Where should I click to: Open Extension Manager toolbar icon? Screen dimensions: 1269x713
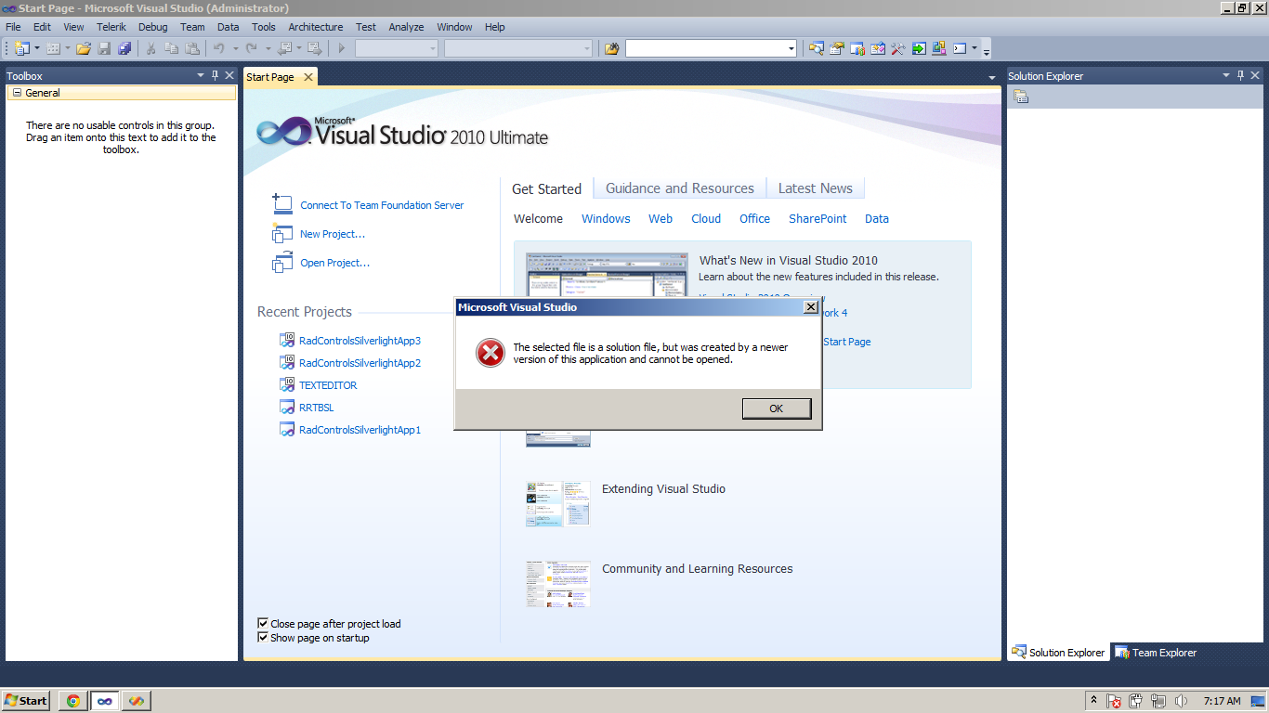[938, 48]
